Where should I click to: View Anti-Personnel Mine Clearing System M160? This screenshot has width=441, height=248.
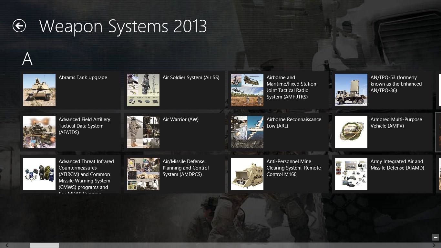pos(279,174)
